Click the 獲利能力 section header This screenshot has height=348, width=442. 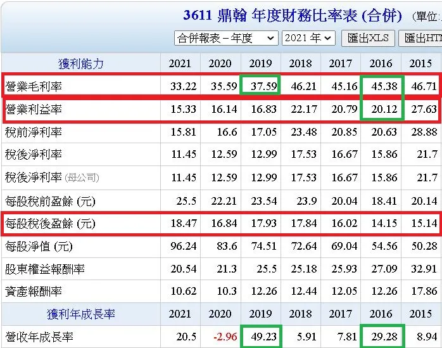[x=81, y=64]
